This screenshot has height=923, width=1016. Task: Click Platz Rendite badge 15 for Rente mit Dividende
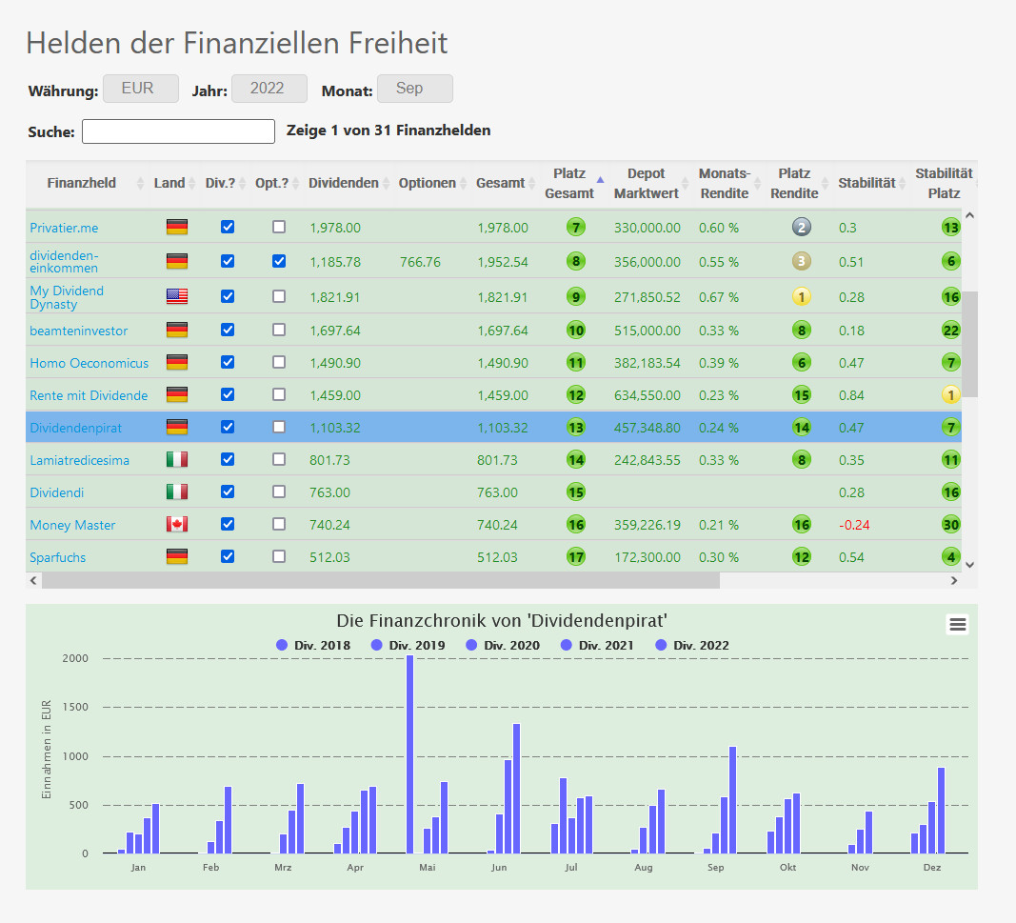(802, 394)
